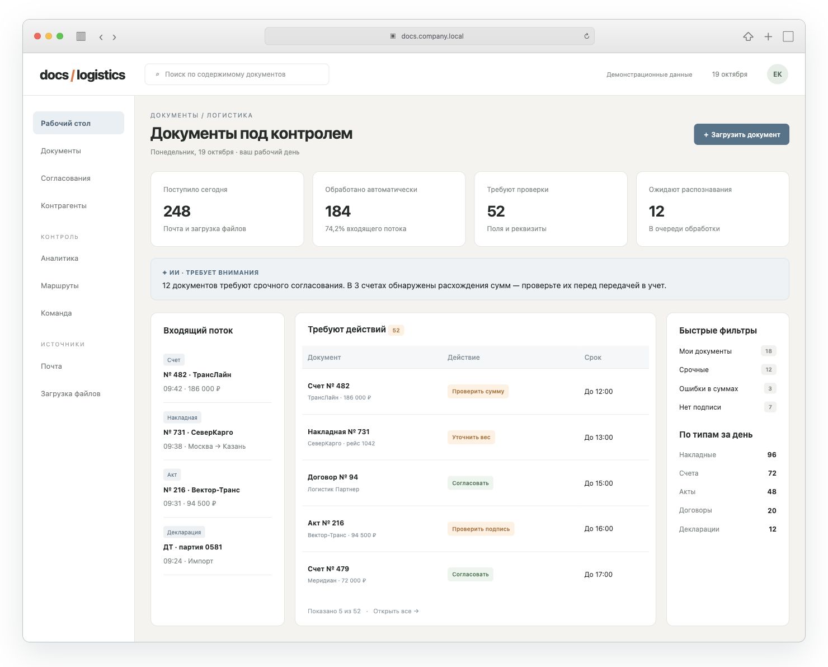Follow the Открыть все link

(396, 611)
